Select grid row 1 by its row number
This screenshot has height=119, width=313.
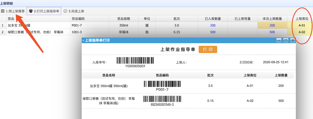tap(3, 25)
